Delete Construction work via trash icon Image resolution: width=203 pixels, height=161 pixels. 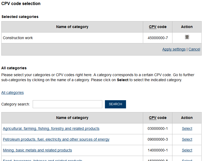(x=187, y=37)
